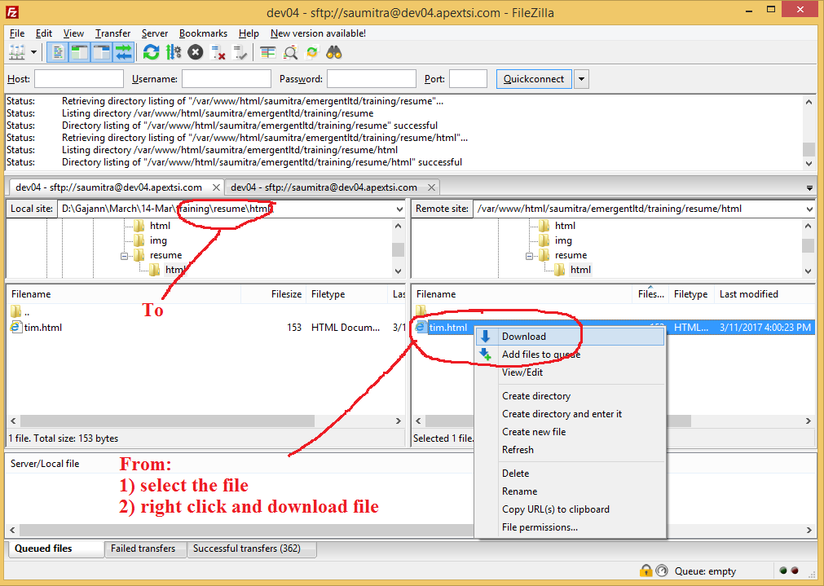Toggle the local directory tree display
Screen dimensions: 824x586
click(79, 52)
